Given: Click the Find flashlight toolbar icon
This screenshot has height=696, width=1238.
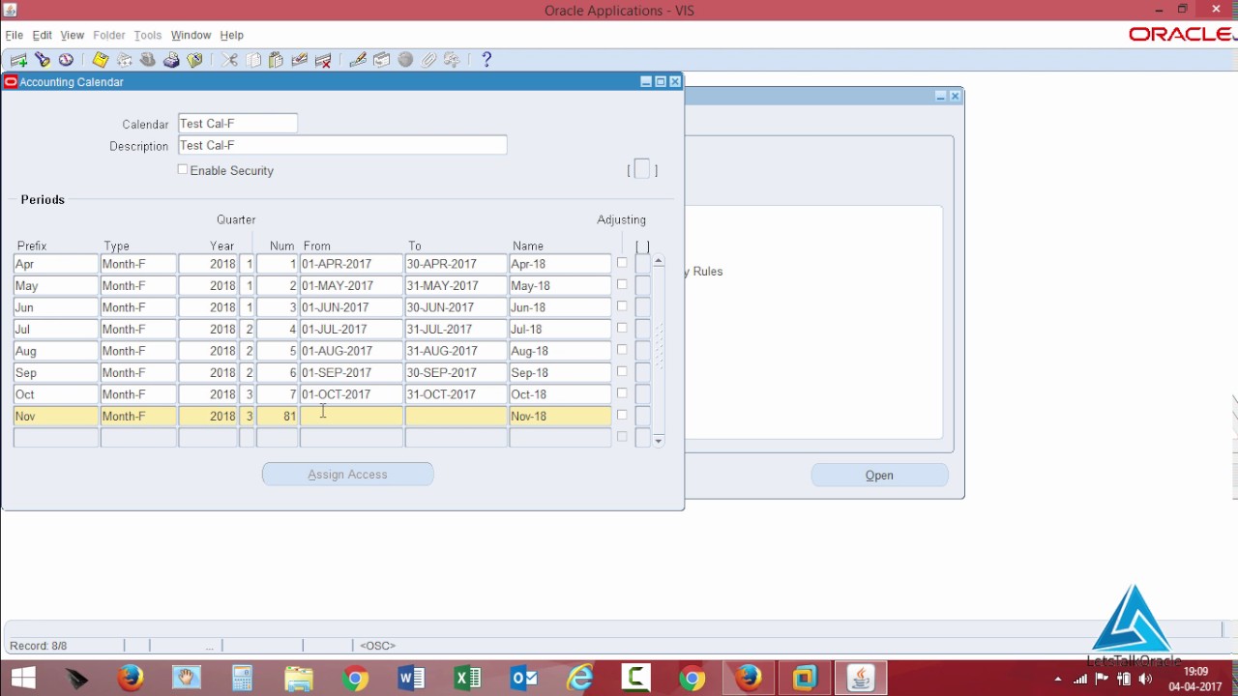Looking at the screenshot, I should (x=43, y=60).
